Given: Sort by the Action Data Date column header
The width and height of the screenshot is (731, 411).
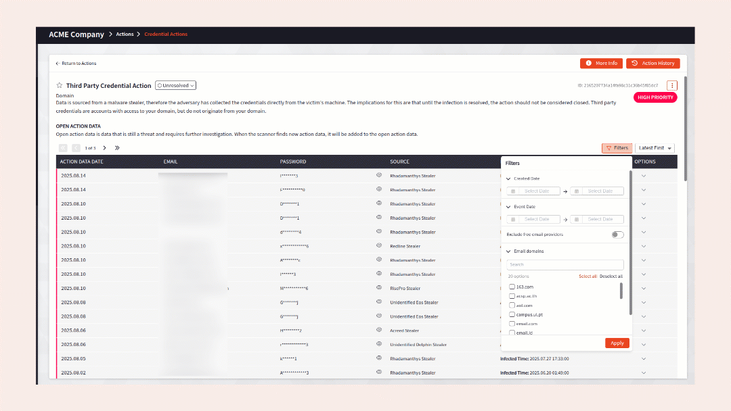Looking at the screenshot, I should tap(82, 162).
